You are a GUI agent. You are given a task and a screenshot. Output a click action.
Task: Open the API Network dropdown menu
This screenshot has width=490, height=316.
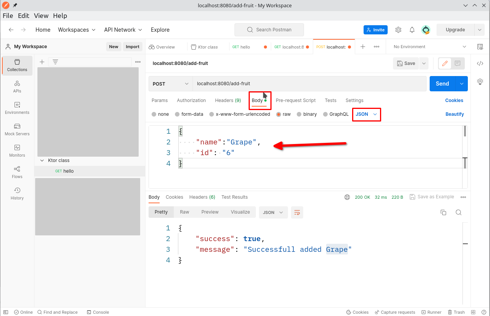(123, 30)
